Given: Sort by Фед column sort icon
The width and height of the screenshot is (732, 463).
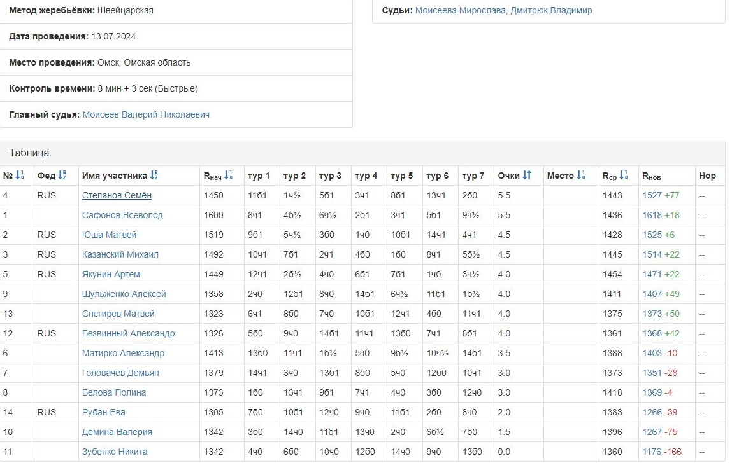Looking at the screenshot, I should (62, 176).
